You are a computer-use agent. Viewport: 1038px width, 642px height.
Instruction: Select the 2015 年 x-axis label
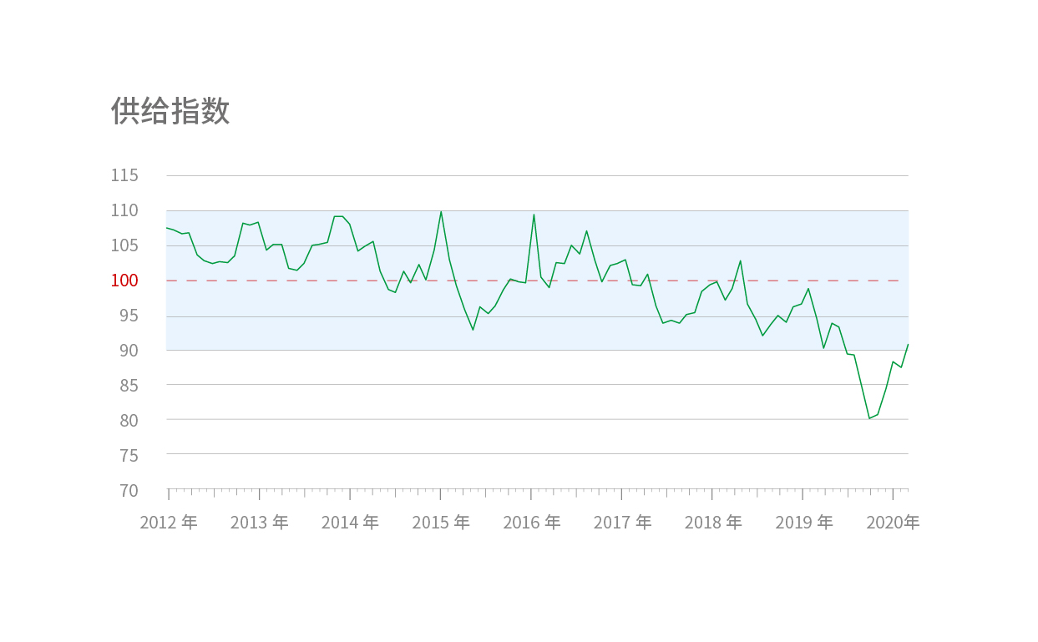pyautogui.click(x=441, y=523)
